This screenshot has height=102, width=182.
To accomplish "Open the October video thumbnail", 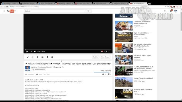I will [124, 16].
